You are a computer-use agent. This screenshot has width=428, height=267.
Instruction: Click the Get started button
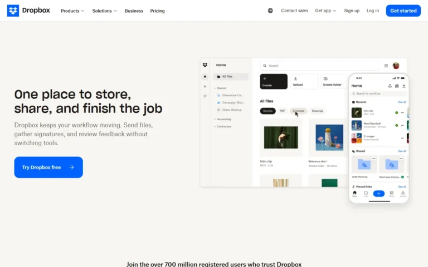point(403,11)
